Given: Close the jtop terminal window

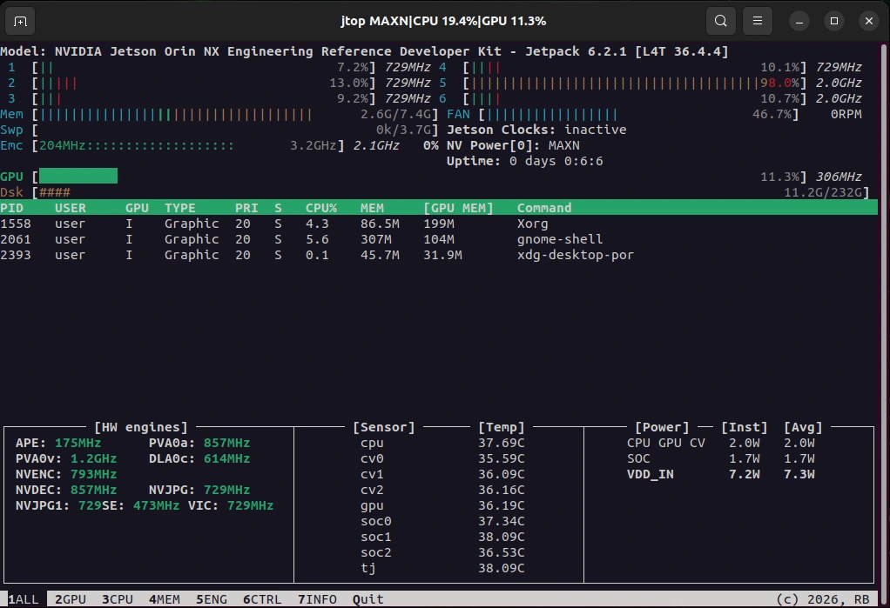Looking at the screenshot, I should (x=868, y=21).
